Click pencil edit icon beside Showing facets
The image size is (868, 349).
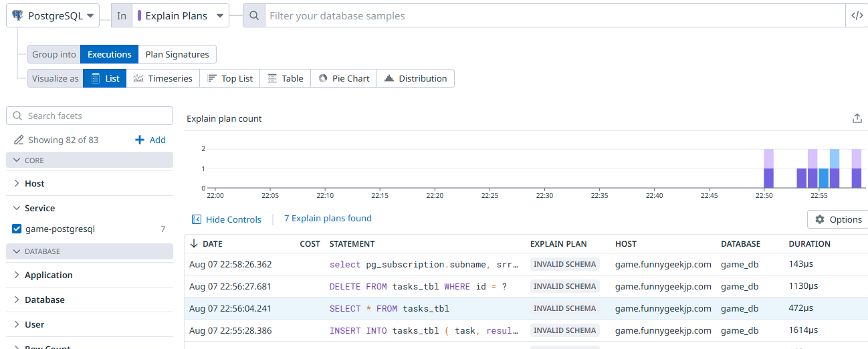pos(19,140)
